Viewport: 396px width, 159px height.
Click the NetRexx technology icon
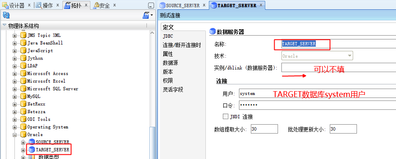point(23,104)
